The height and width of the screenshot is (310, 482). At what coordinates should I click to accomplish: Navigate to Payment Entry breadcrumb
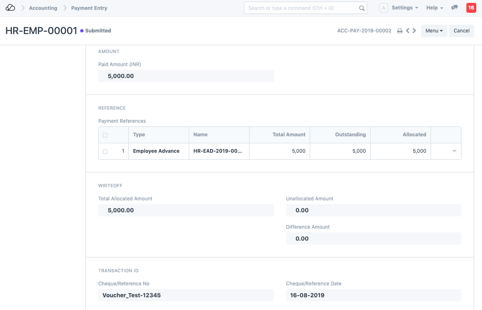pyautogui.click(x=89, y=8)
